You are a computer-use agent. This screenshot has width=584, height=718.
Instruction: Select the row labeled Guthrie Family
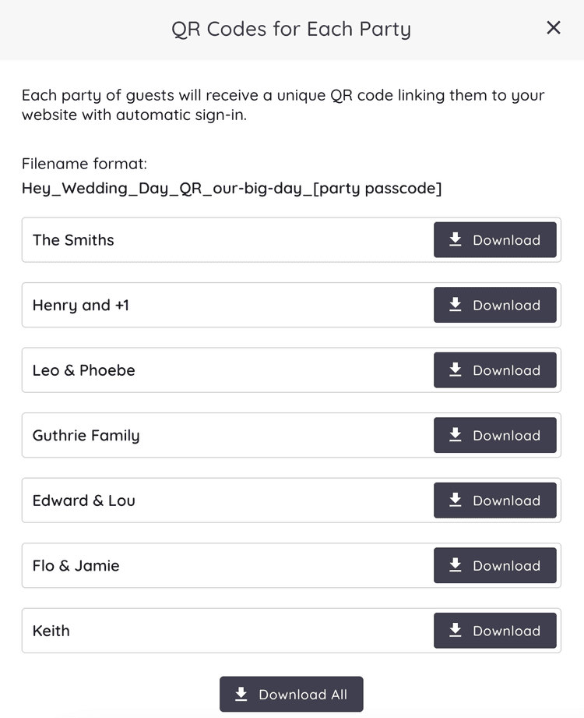[x=195, y=435]
